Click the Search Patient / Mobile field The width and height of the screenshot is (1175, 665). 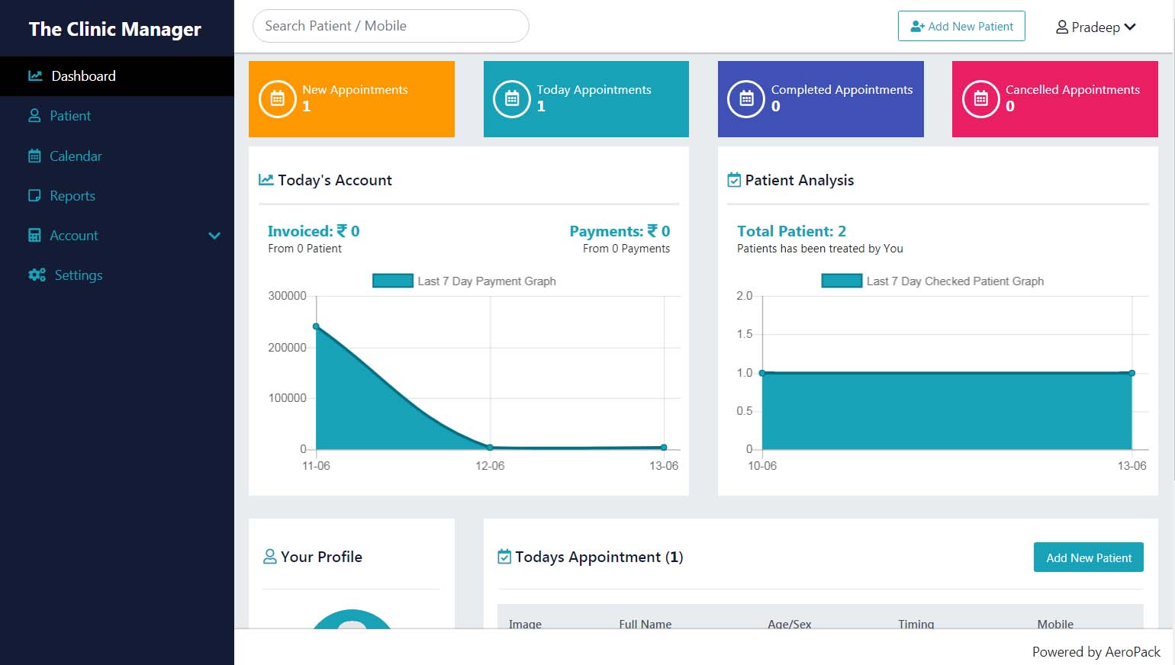(x=391, y=26)
